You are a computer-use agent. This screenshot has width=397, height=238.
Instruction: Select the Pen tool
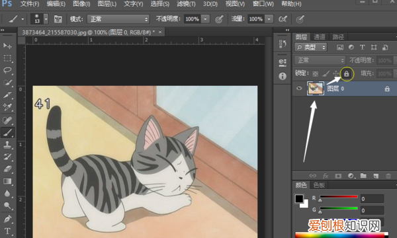coord(7,219)
